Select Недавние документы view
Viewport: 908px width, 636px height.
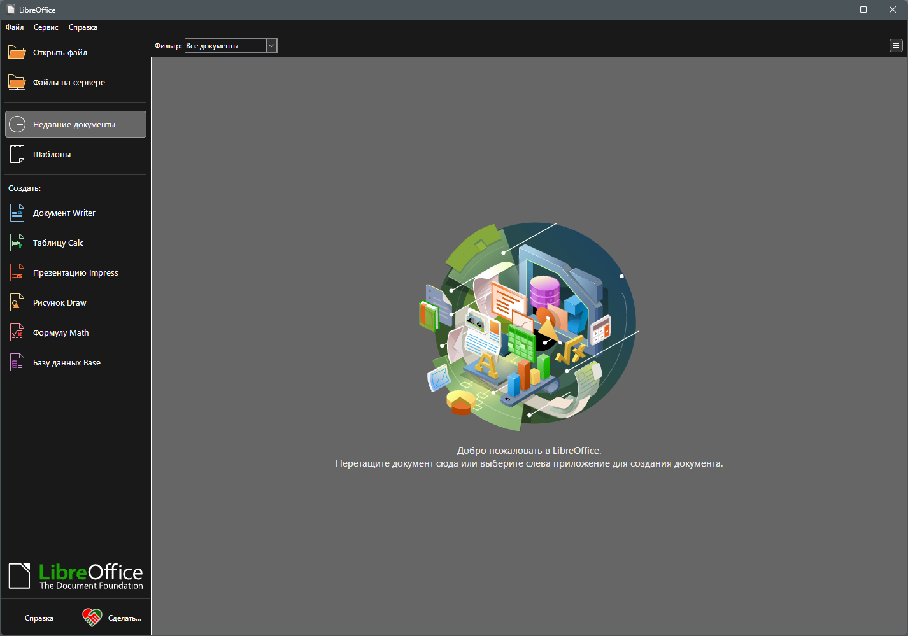click(x=75, y=124)
